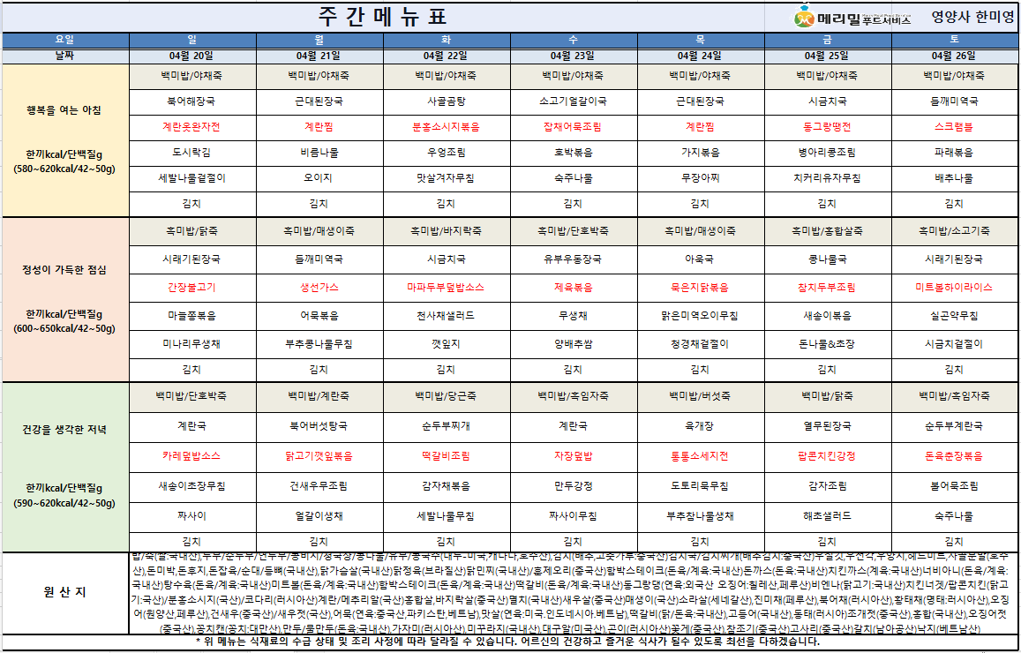Click the 영양사 한미영 name cell
The width and height of the screenshot is (1021, 653).
pyautogui.click(x=970, y=17)
